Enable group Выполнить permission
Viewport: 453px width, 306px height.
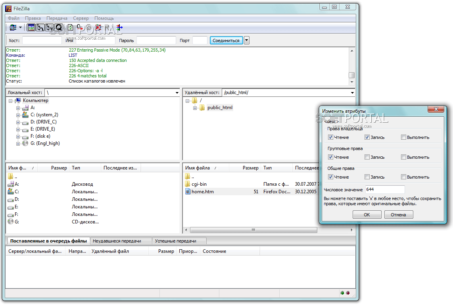(x=403, y=157)
